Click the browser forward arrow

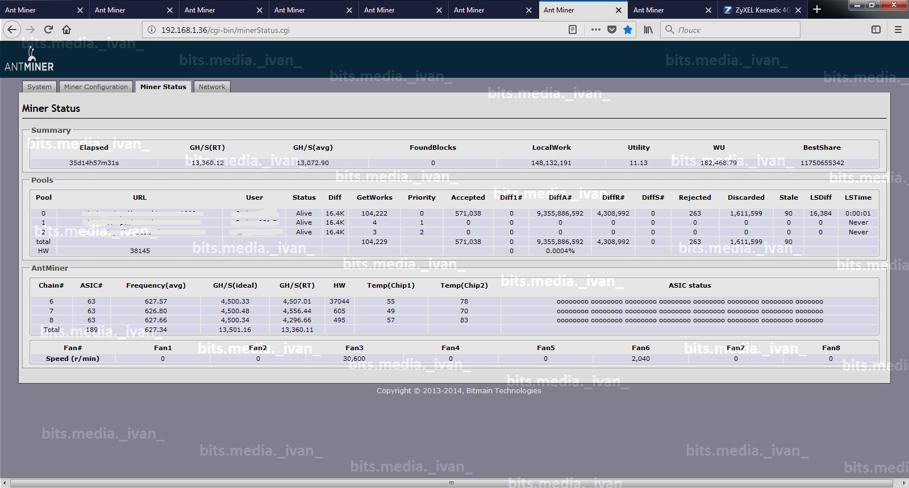coord(31,30)
